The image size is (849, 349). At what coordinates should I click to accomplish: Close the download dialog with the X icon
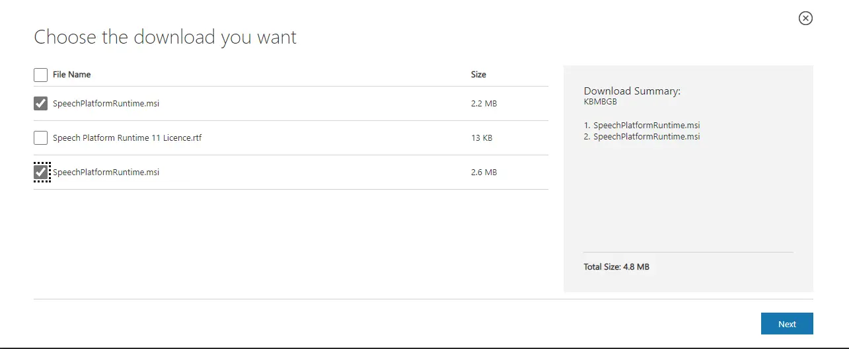[x=805, y=19]
